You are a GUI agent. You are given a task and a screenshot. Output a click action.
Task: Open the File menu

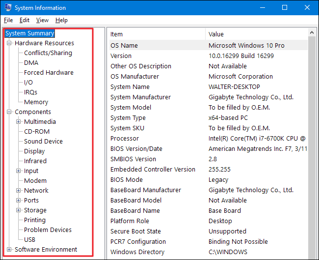tap(8, 20)
